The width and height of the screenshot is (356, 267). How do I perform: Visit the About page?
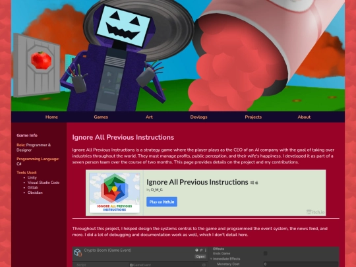[x=304, y=117]
